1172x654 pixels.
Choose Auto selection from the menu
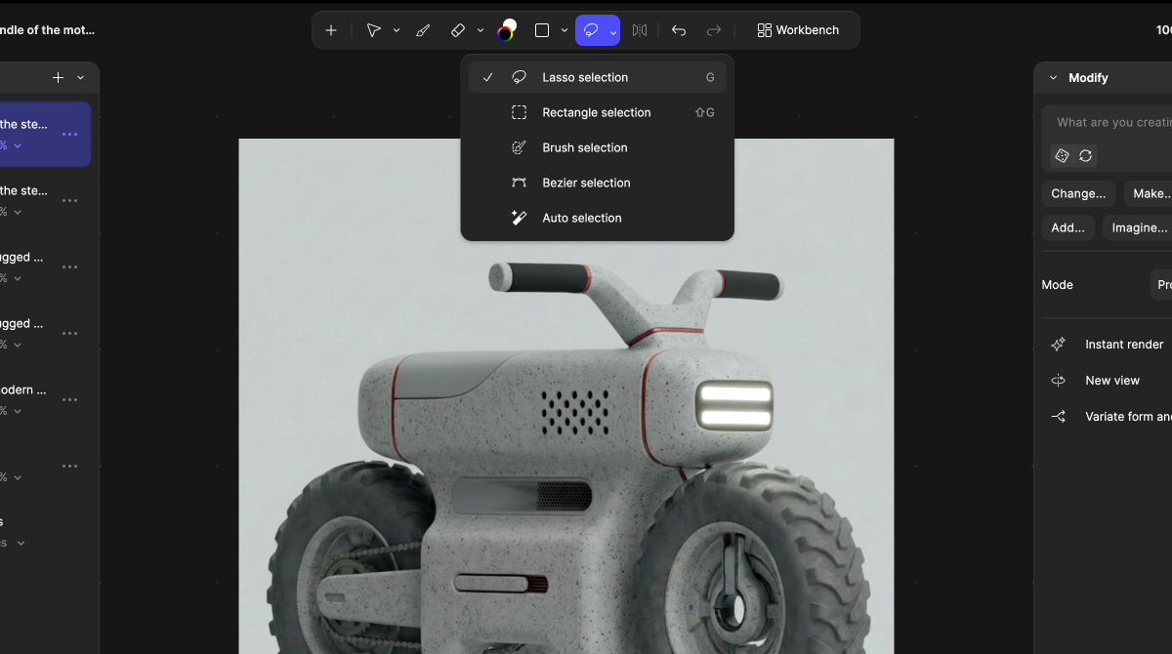coord(598,218)
